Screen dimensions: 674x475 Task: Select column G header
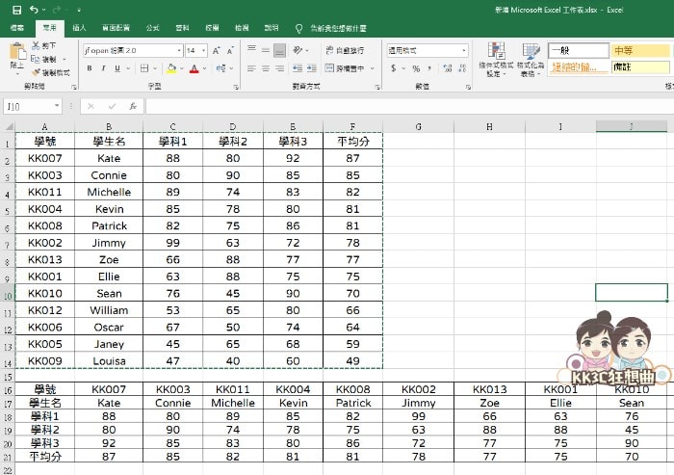click(x=418, y=126)
